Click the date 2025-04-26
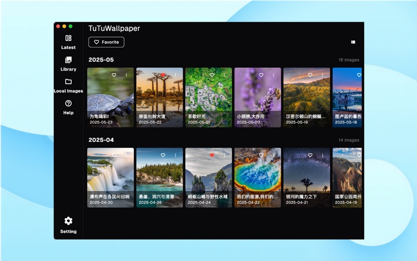417x261 pixels. pyautogui.click(x=150, y=203)
